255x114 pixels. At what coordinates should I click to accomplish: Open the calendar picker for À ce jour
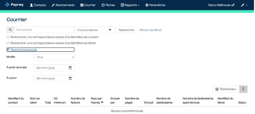[70, 78]
